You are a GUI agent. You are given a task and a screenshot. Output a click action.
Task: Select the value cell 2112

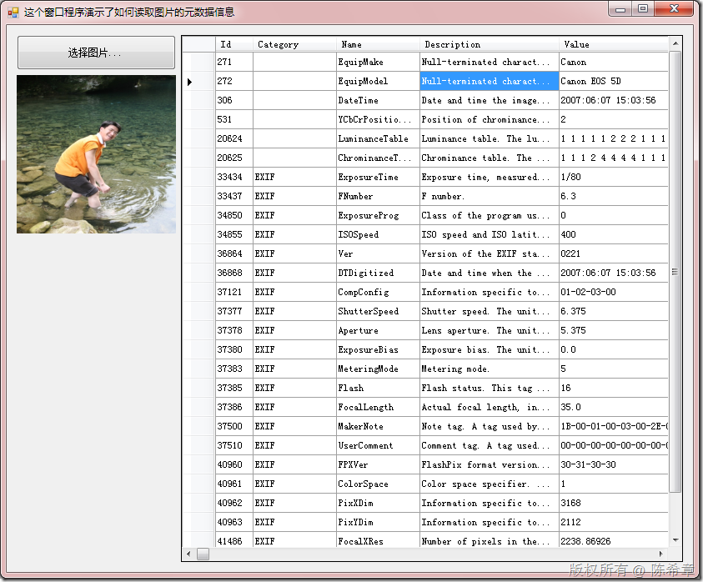point(613,522)
